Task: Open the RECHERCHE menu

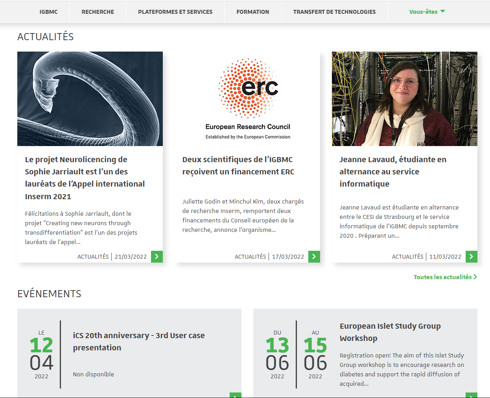Action: (98, 12)
